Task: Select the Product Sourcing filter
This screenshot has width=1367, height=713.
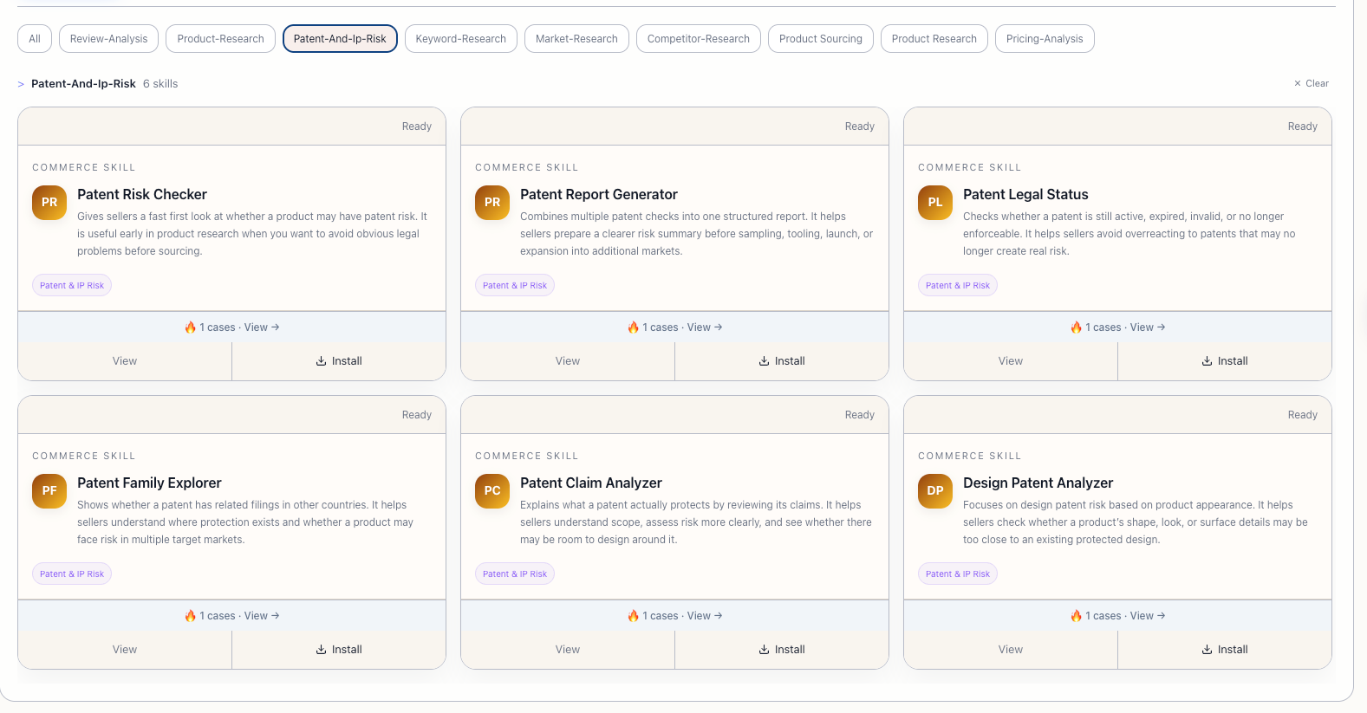Action: pyautogui.click(x=821, y=38)
